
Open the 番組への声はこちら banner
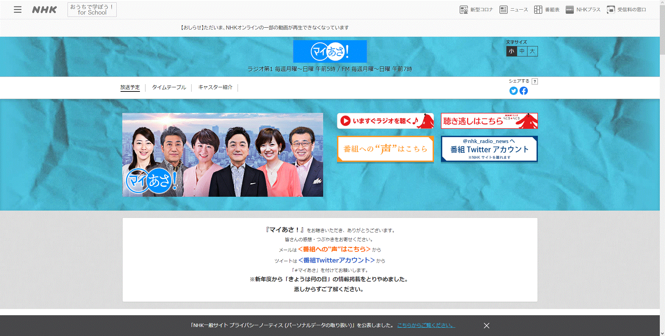pyautogui.click(x=385, y=149)
